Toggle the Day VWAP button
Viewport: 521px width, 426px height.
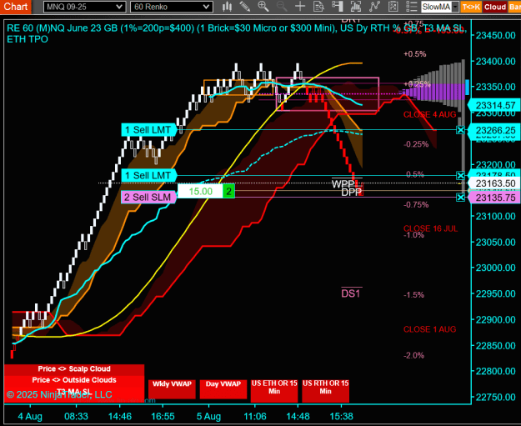[x=223, y=389]
